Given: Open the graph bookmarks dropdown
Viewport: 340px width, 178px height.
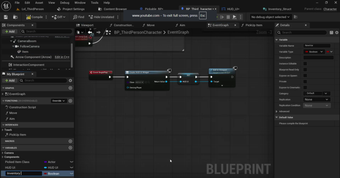Looking at the screenshot, I should coord(80,32).
